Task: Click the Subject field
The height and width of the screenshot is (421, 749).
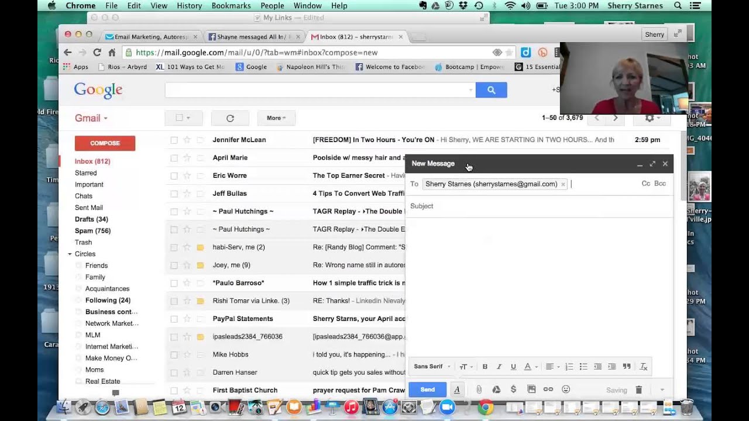Action: [538, 206]
